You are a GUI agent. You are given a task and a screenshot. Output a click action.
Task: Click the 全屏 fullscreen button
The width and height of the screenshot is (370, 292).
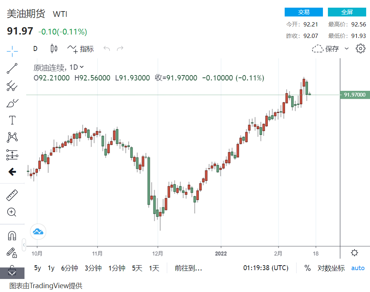click(347, 12)
